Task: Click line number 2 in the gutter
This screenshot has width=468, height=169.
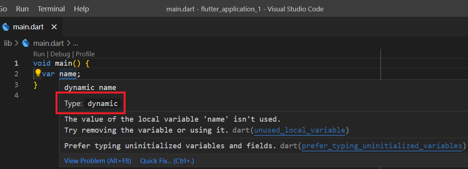Action: [16, 74]
